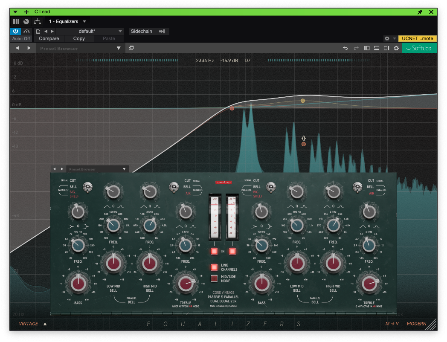Redo the last undone change

(x=356, y=48)
